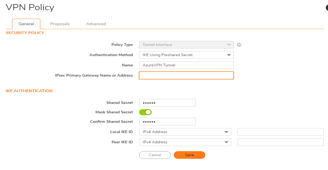The height and width of the screenshot is (170, 328).
Task: Click the Shared Secret password field
Action: (167, 103)
